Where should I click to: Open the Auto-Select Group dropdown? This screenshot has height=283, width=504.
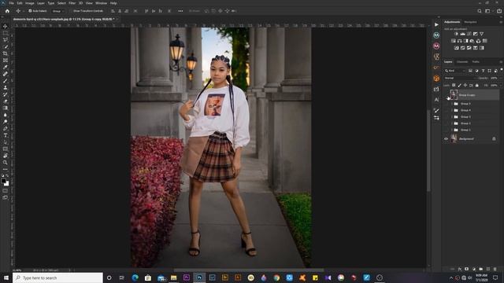57,11
